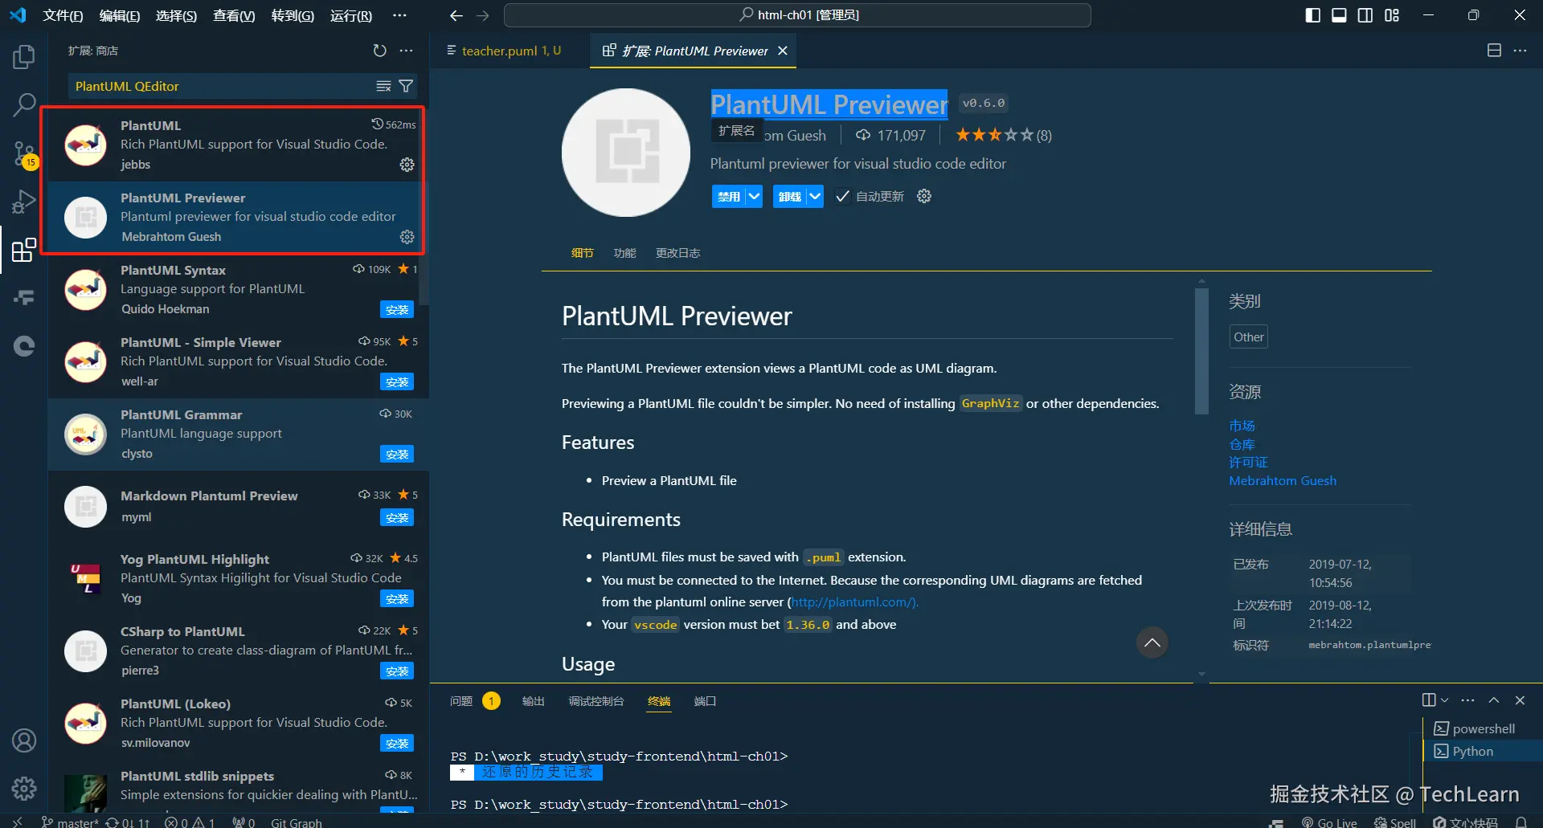
Task: Open the 仓库 repository resource link
Action: coord(1242,444)
